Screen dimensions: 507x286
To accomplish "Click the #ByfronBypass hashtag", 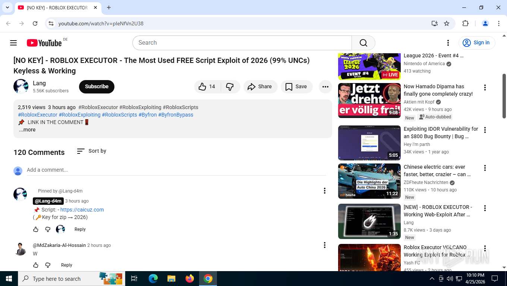I will click(x=176, y=115).
